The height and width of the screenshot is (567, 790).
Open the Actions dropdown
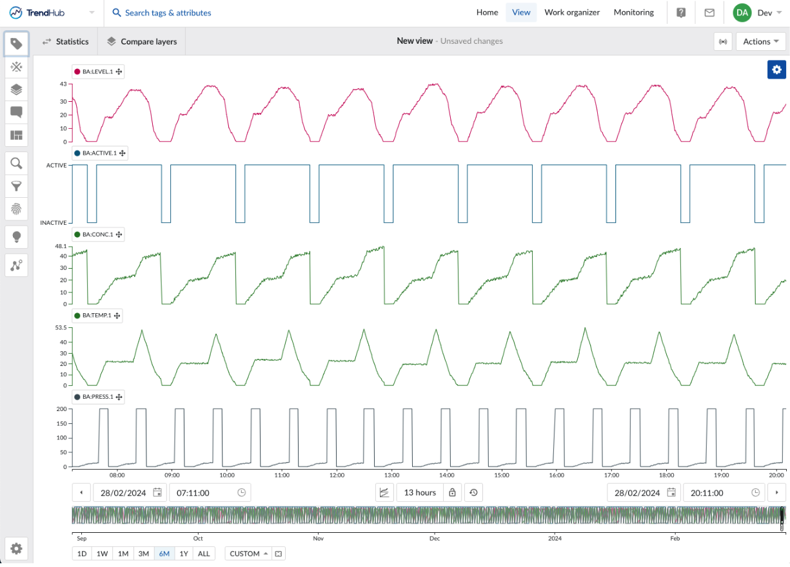point(760,42)
